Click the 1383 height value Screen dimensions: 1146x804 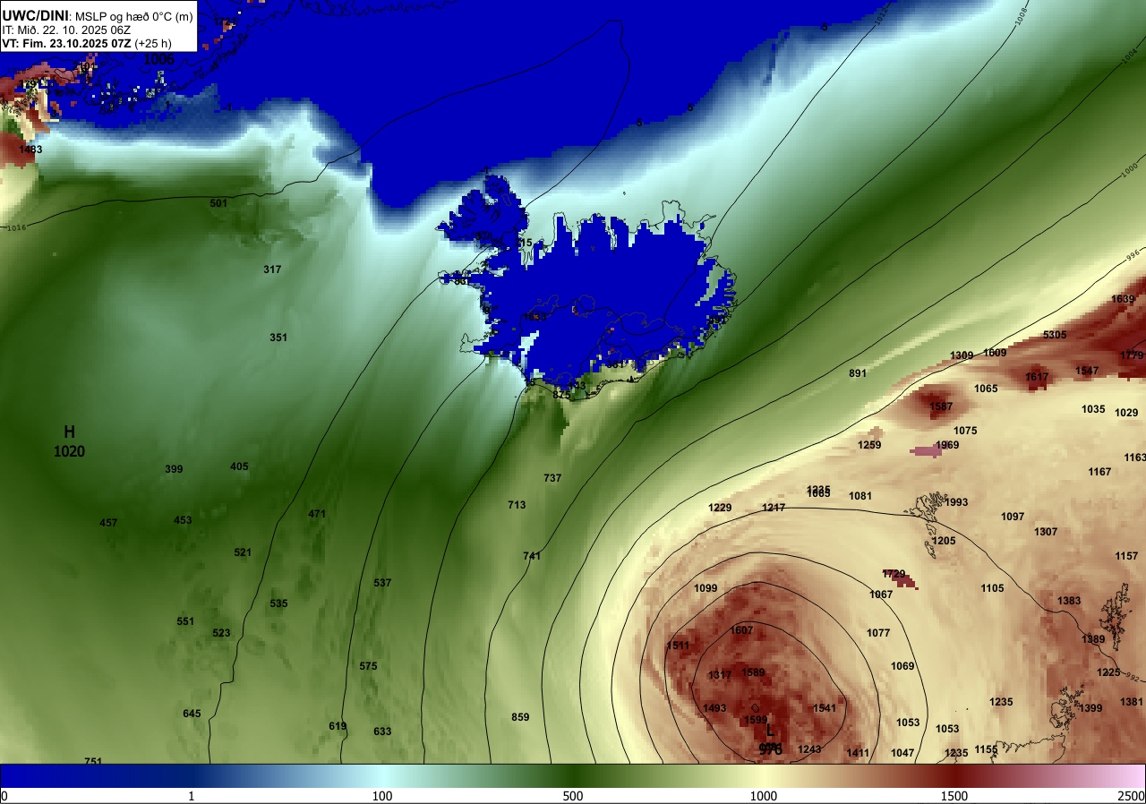pos(1069,601)
